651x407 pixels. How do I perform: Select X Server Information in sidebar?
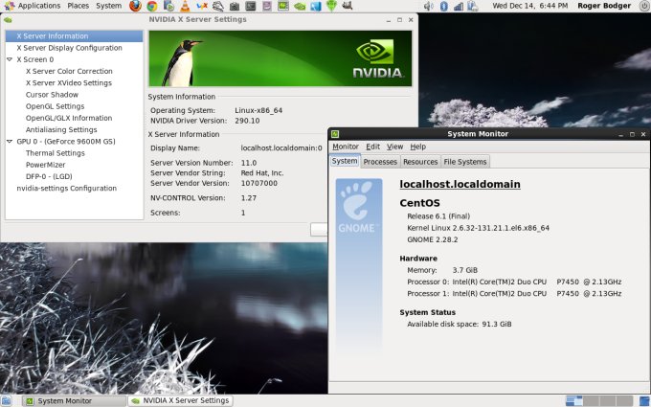[74, 36]
